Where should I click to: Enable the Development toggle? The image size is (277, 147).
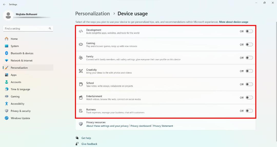(249, 31)
